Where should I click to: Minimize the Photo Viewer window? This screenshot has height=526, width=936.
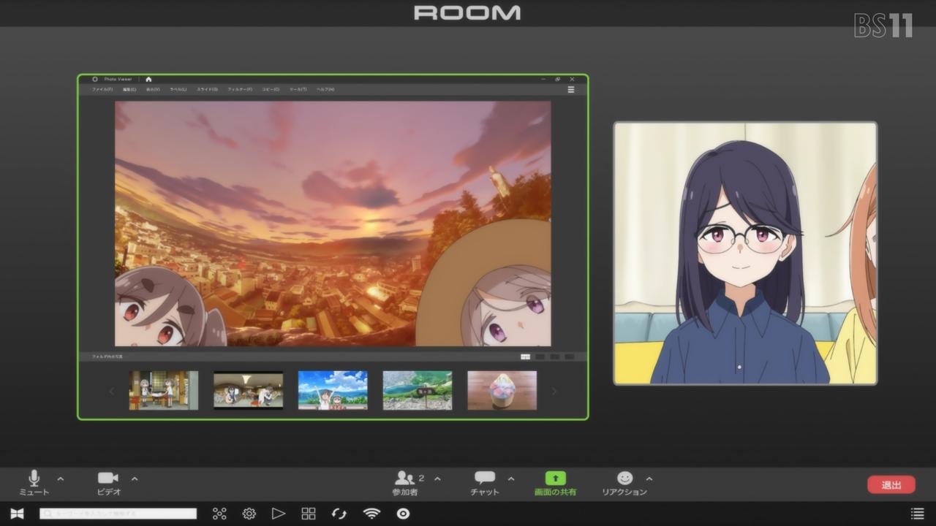tap(543, 79)
